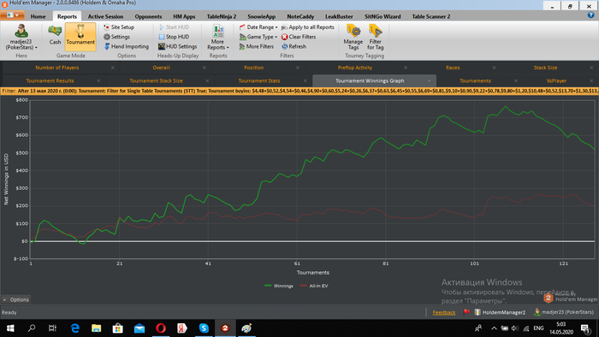The image size is (599, 337).
Task: Select the Tournament Results report tab
Action: click(x=50, y=81)
